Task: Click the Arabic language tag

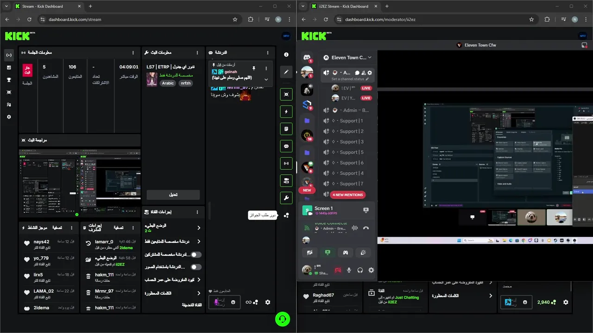Action: pos(168,83)
